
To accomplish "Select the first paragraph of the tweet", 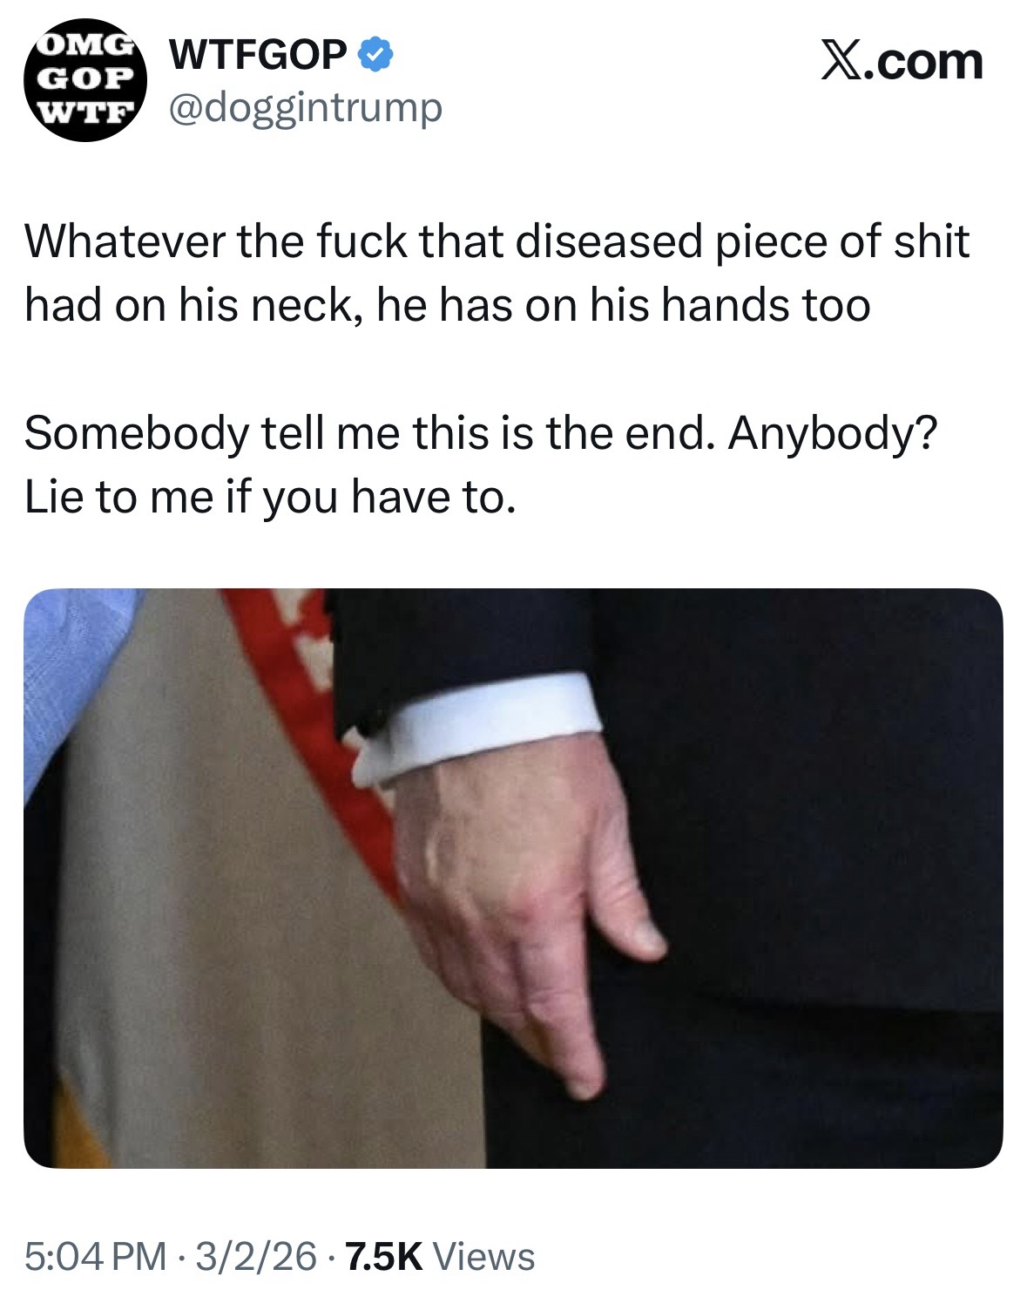I will 497,273.
